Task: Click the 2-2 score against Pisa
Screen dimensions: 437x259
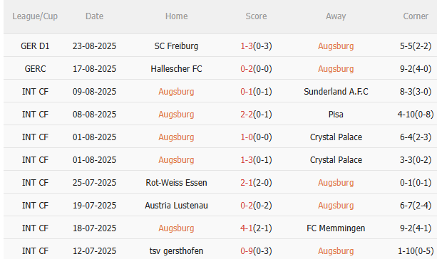Action: [247, 115]
